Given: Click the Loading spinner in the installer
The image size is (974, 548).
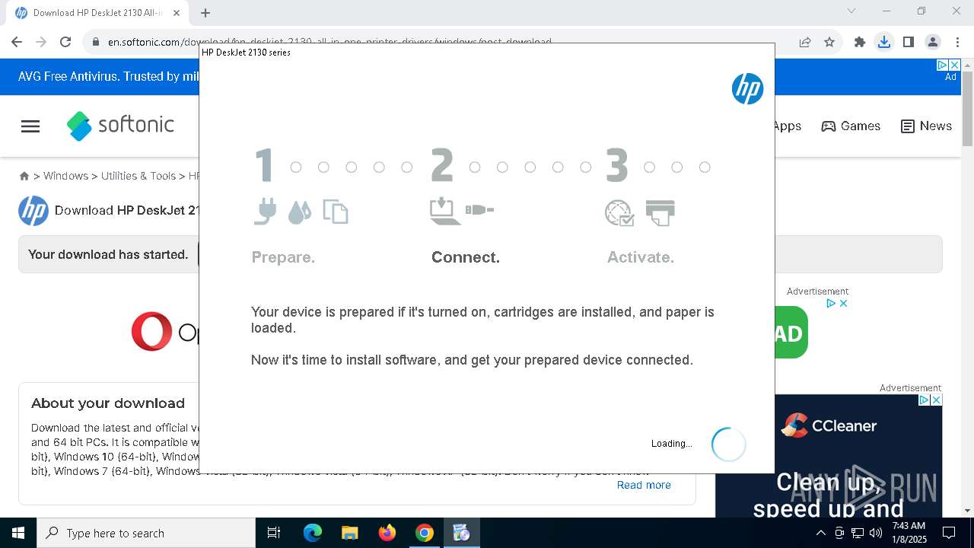Looking at the screenshot, I should [728, 444].
